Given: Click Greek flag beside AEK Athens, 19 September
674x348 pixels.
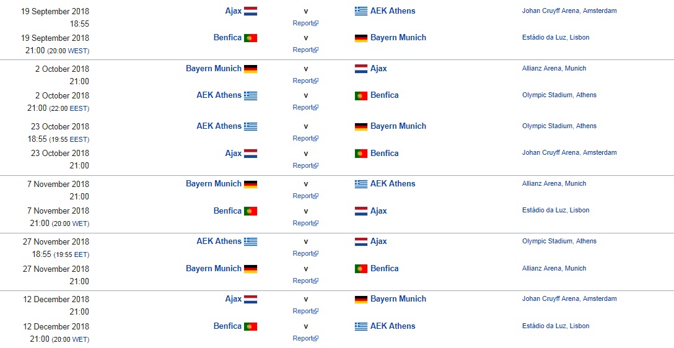Looking at the screenshot, I should pos(361,11).
